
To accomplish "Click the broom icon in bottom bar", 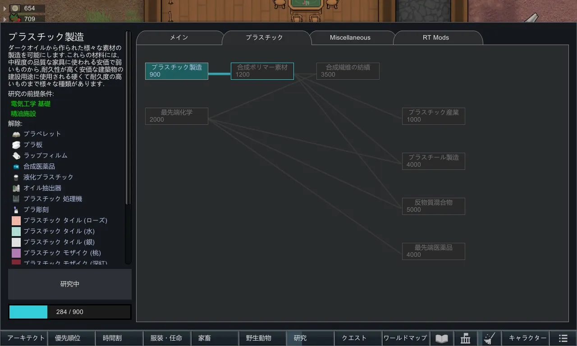I will (489, 338).
